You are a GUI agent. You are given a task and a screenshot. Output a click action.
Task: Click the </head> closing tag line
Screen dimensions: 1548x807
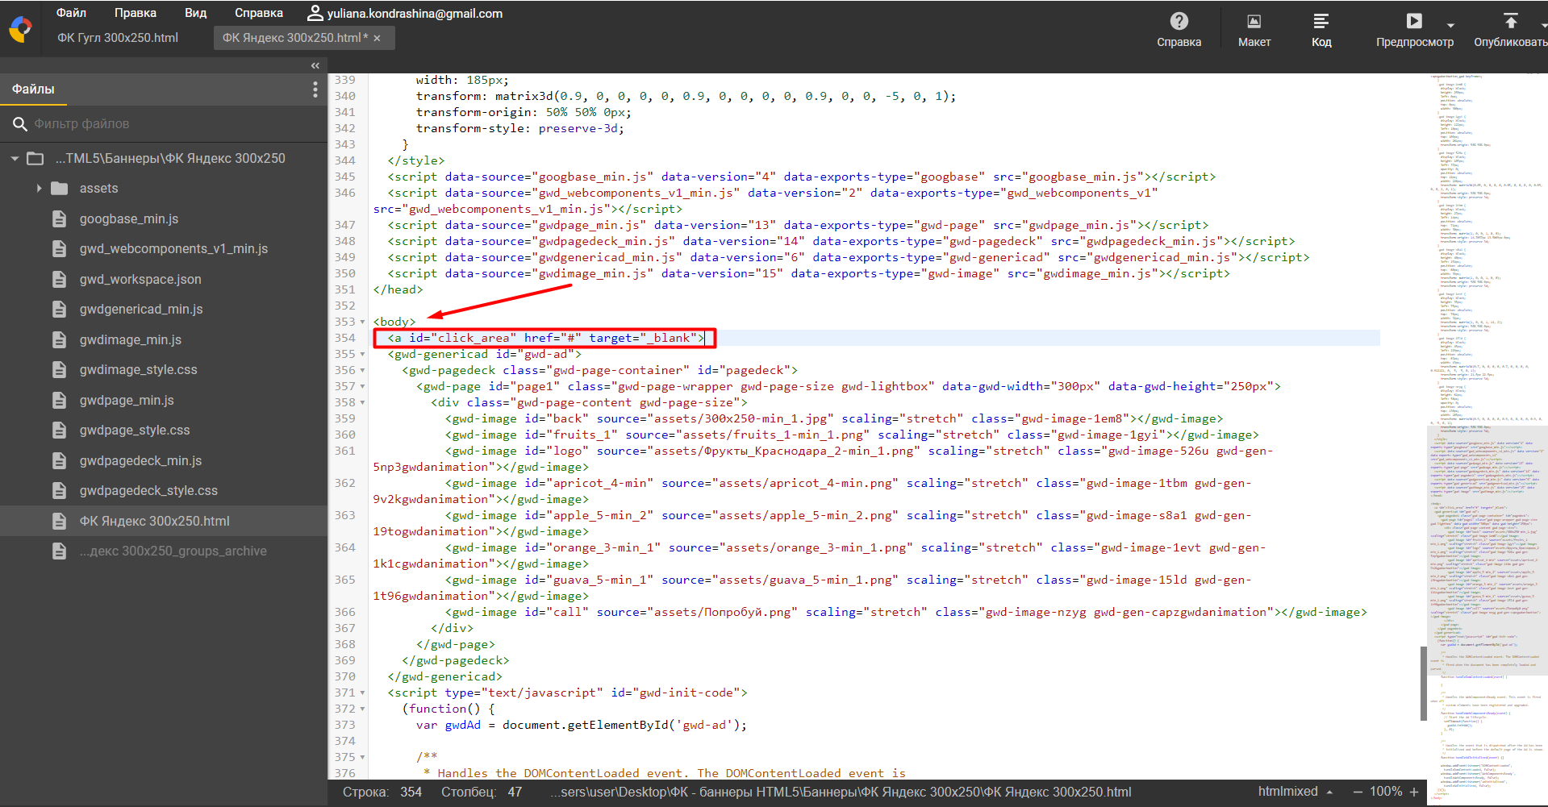click(398, 290)
